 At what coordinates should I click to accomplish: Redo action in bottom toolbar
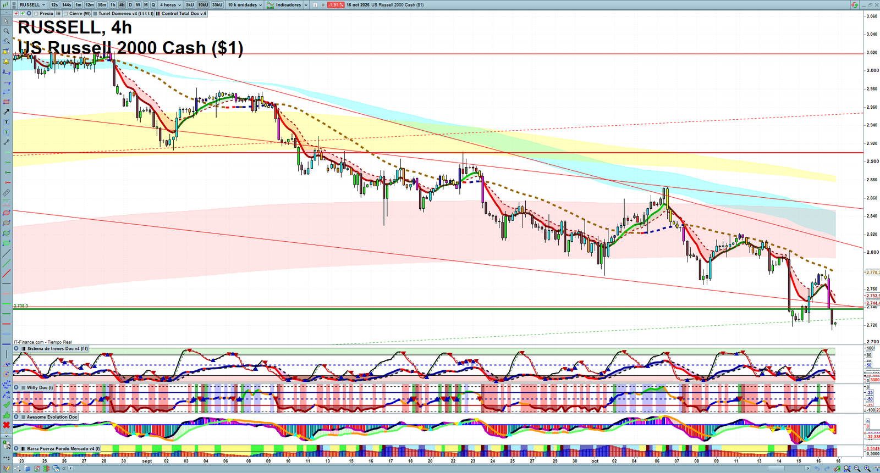click(x=827, y=468)
